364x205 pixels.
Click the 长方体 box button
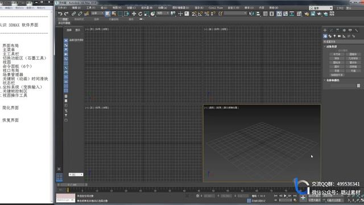tap(337, 54)
